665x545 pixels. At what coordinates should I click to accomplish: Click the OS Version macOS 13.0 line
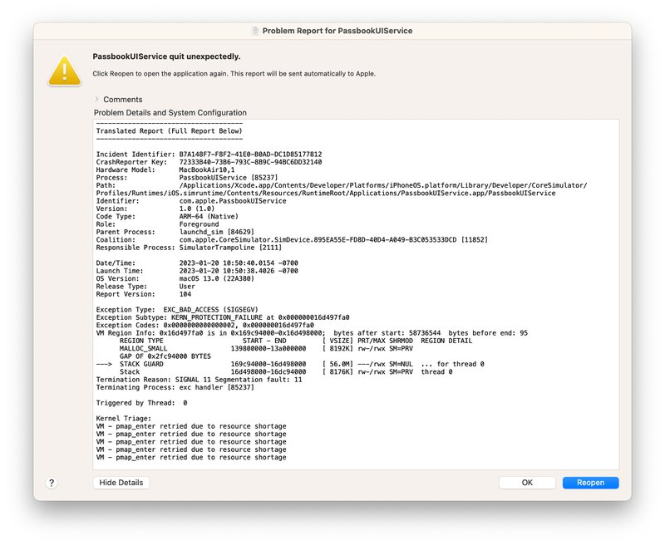[175, 278]
